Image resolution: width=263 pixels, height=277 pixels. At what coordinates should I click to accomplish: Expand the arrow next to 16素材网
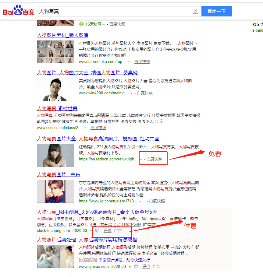tap(104, 24)
